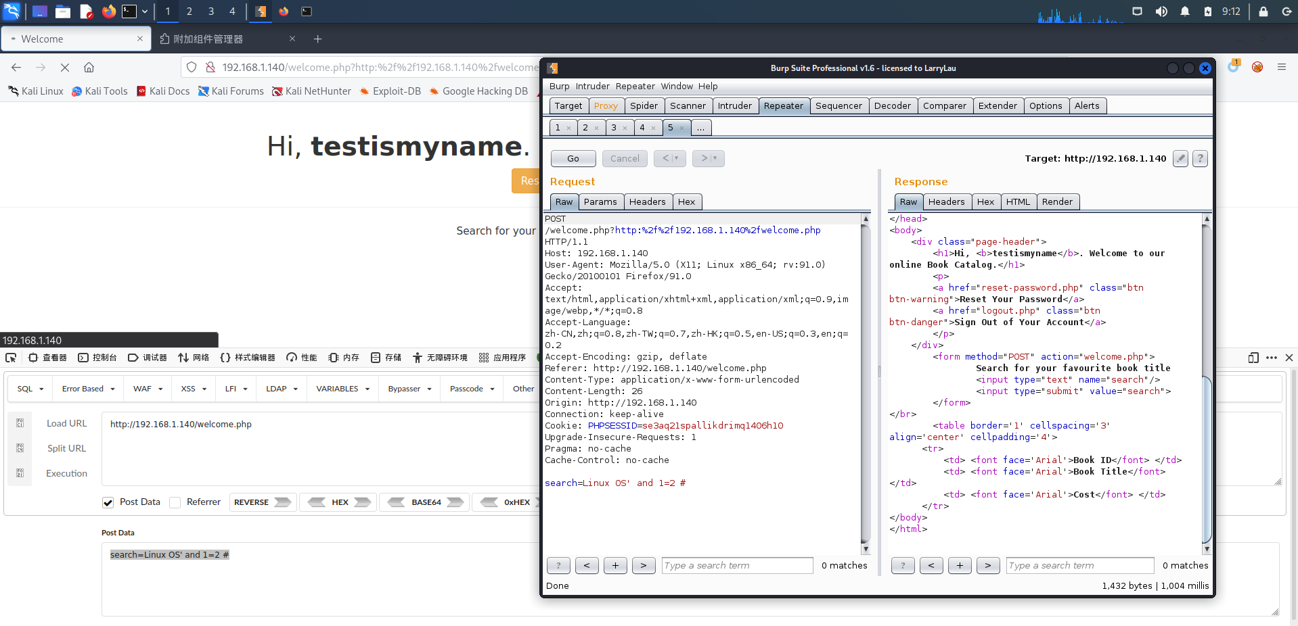Click the Response search term field
This screenshot has height=626, width=1298.
pos(1079,565)
